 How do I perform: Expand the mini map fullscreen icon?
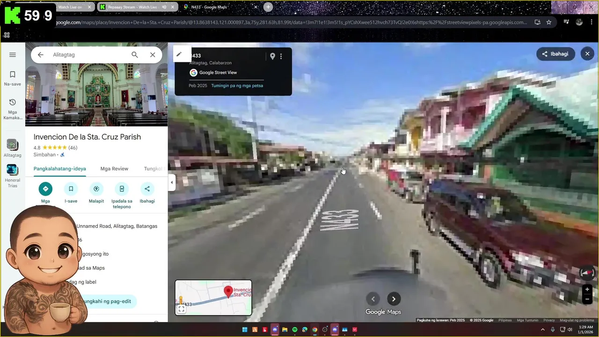182,309
